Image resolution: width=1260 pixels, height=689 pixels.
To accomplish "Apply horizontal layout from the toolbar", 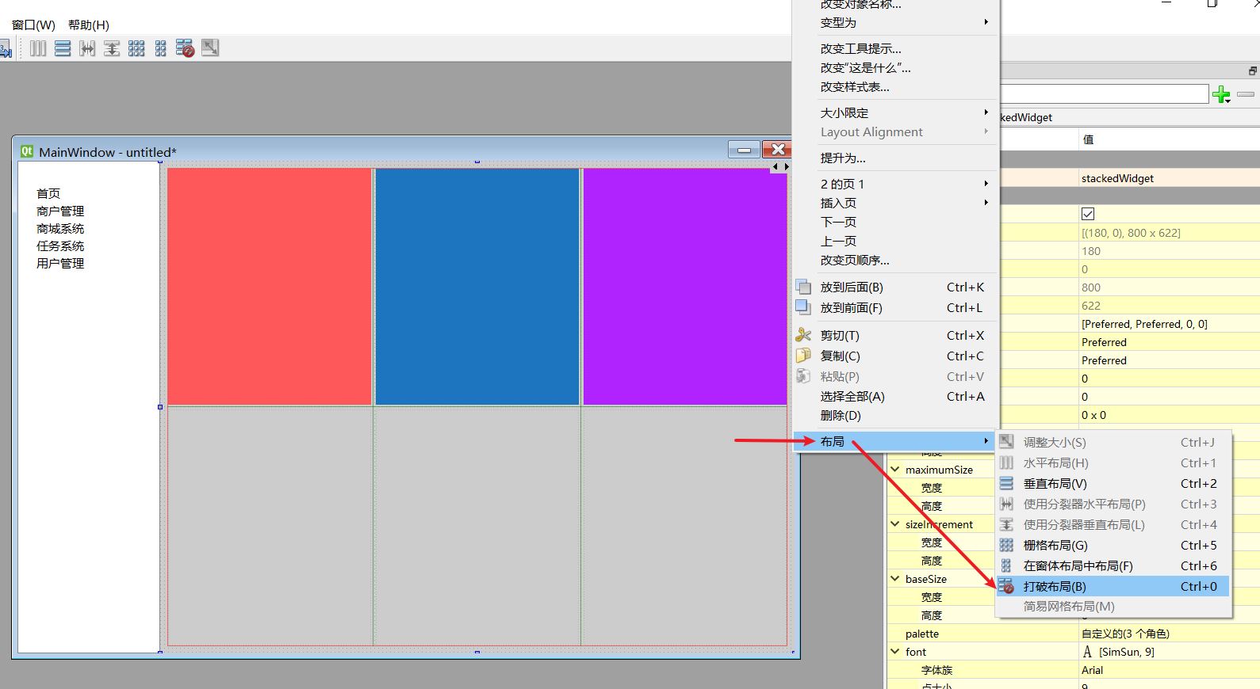I will click(x=38, y=48).
